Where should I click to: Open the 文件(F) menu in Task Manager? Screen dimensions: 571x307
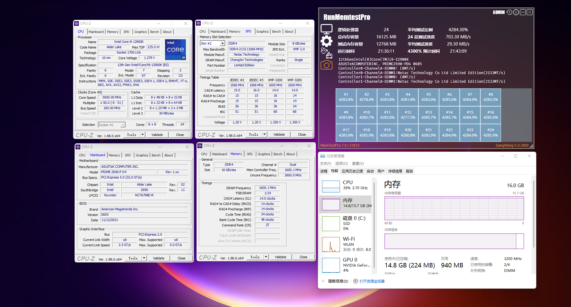(x=325, y=164)
